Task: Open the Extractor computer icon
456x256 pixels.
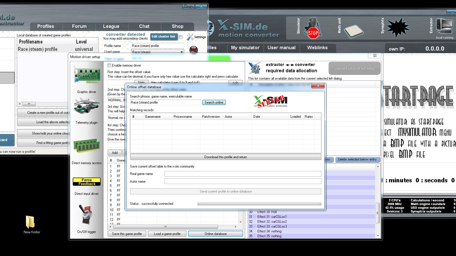Action: click(x=444, y=26)
